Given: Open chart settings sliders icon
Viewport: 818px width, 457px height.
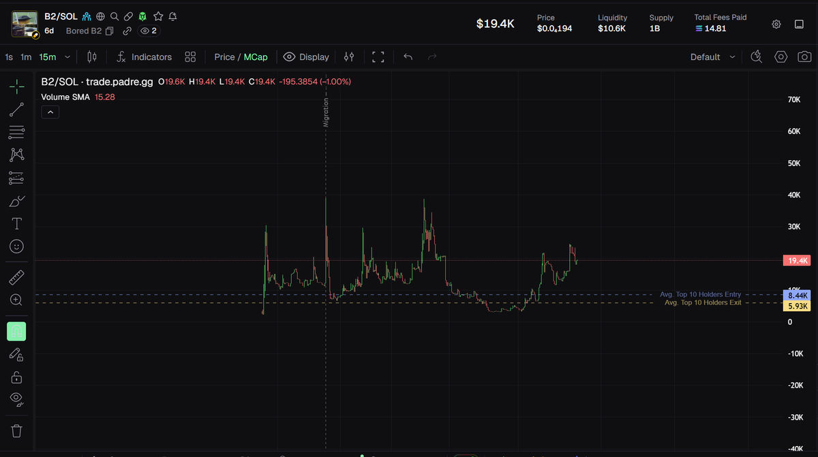Looking at the screenshot, I should [x=349, y=57].
